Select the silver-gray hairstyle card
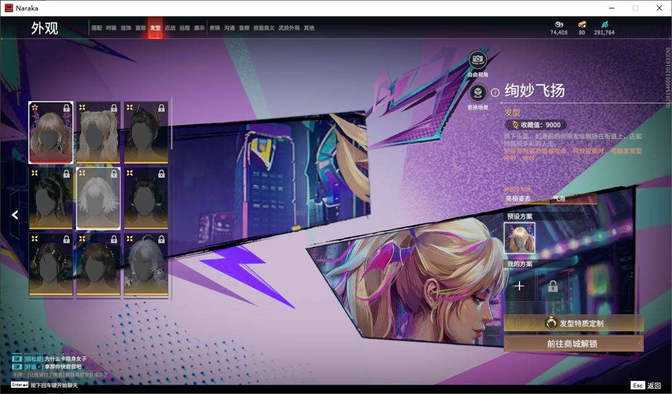The width and height of the screenshot is (672, 394). (146, 265)
